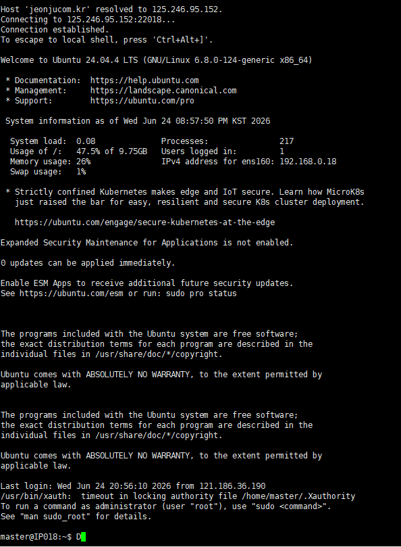This screenshot has height=547, width=401.
Task: Click the 'Welcome to Ubuntu 24.04.4 LTS' line
Action: 69,60
